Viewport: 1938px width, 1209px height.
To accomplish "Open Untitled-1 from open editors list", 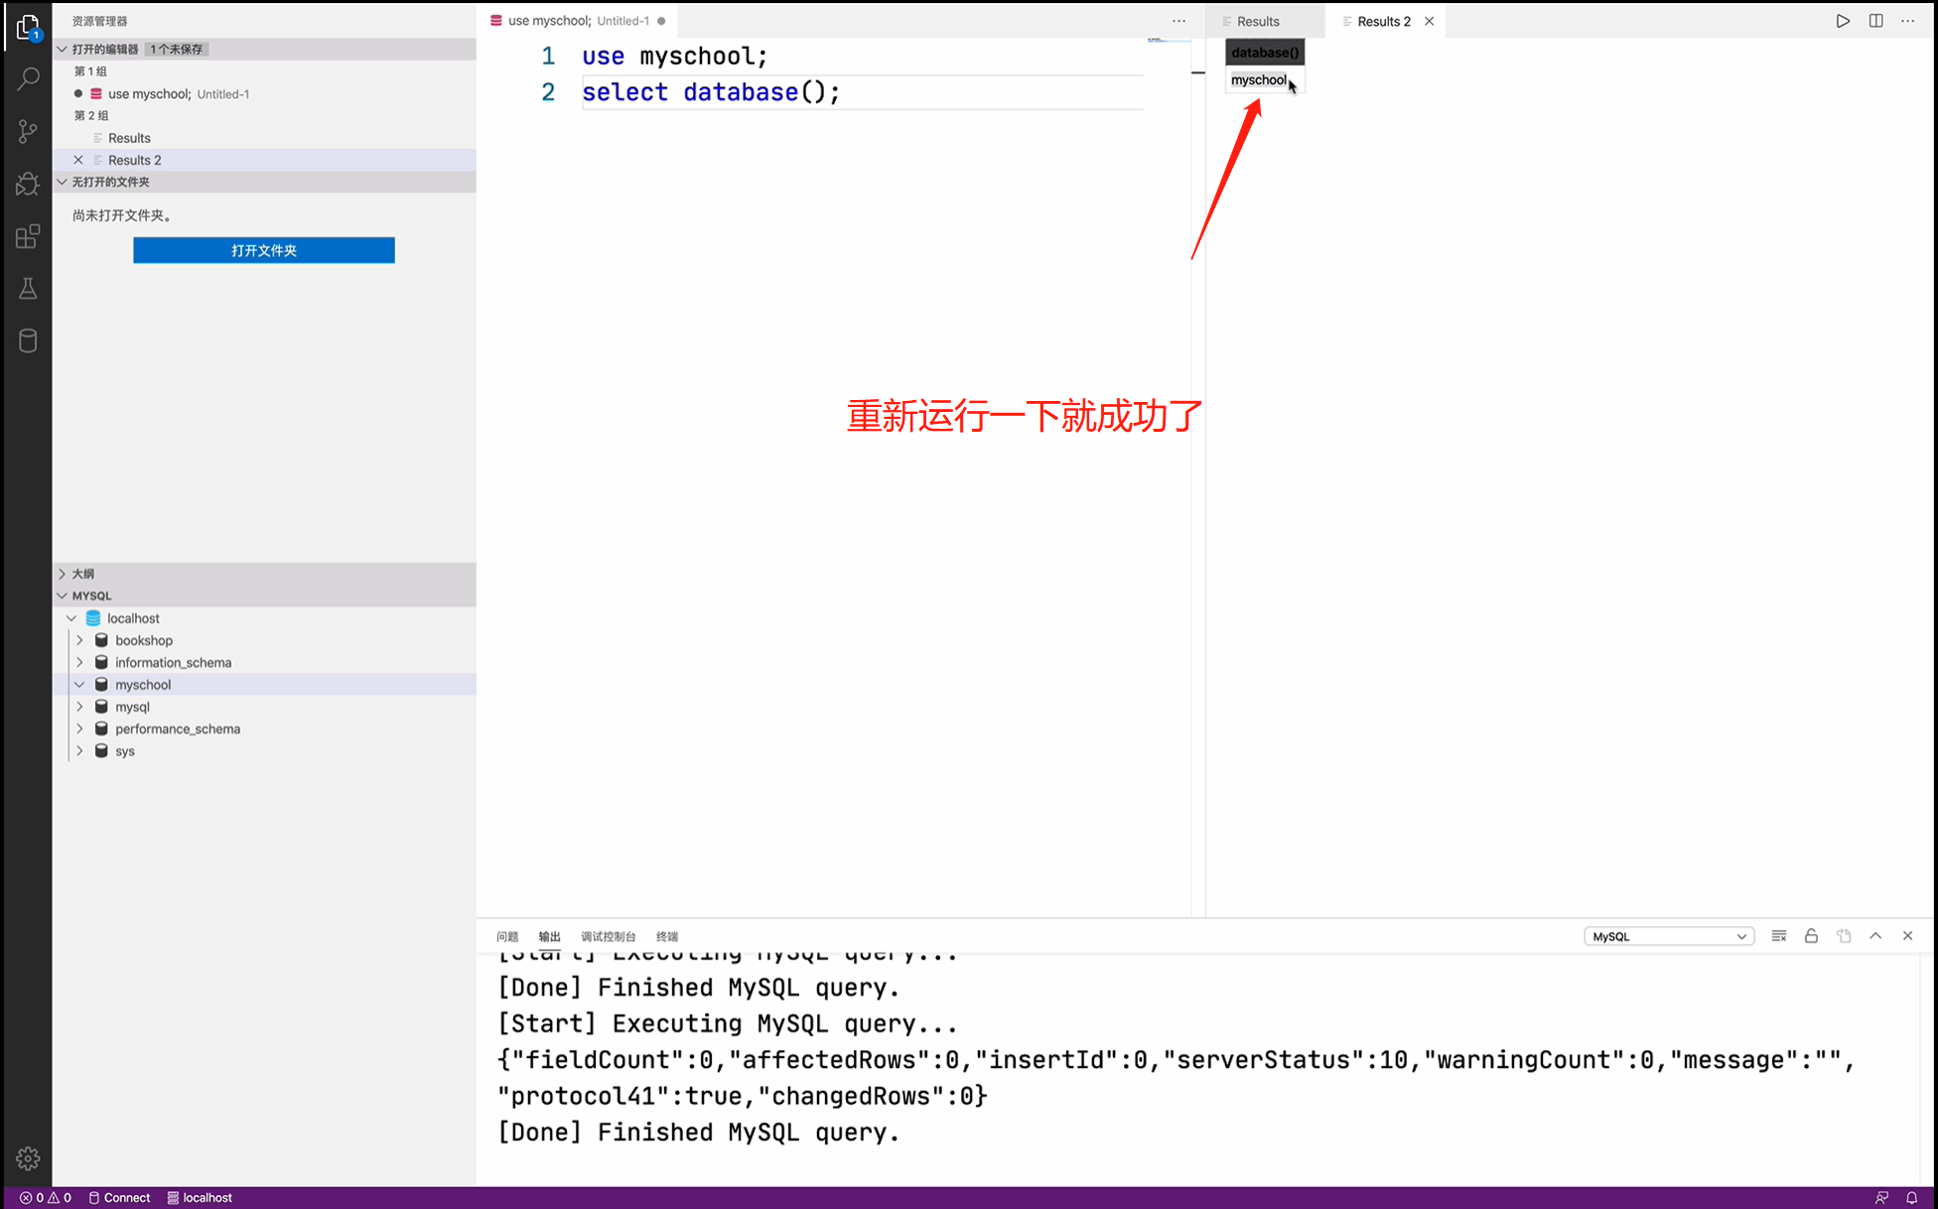I will (264, 93).
